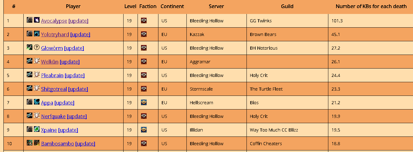This screenshot has height=152, width=413.
Task: Click the leftmost class icon in Welkün's row
Action: tap(30, 61)
